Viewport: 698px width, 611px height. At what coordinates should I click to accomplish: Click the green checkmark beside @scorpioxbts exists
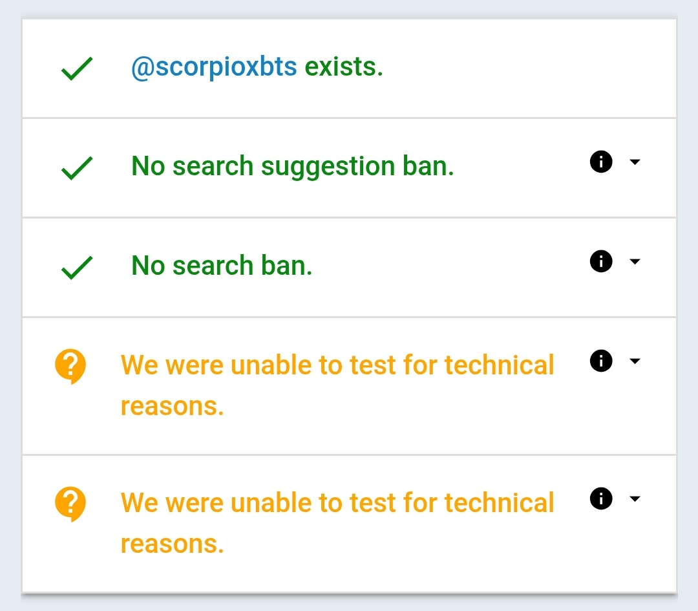[77, 69]
